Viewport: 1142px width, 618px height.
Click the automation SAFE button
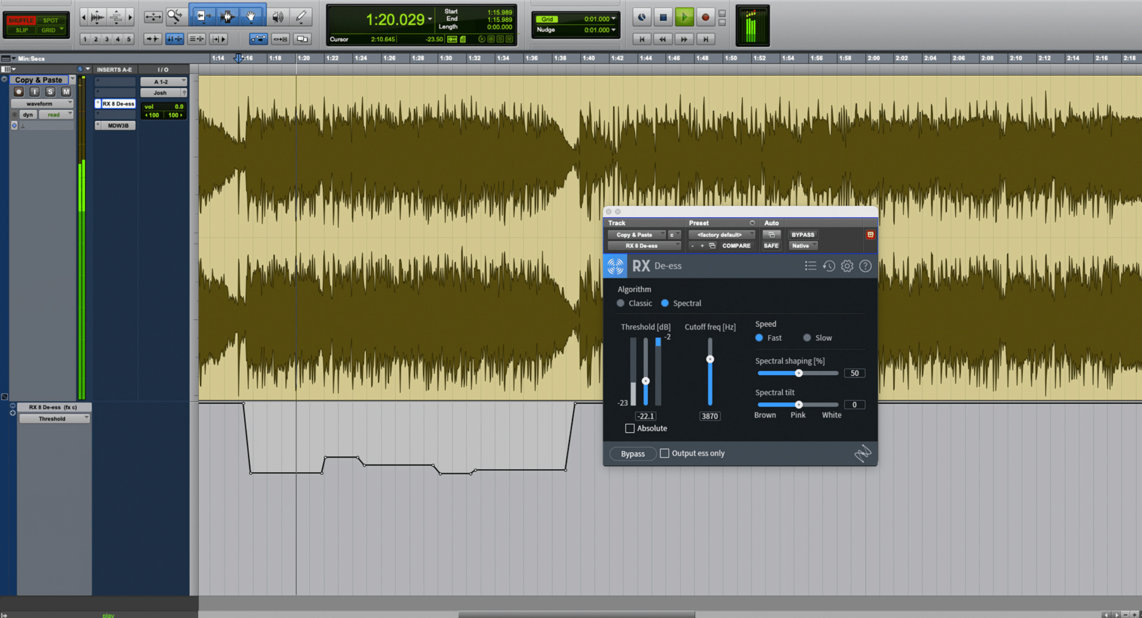[771, 245]
